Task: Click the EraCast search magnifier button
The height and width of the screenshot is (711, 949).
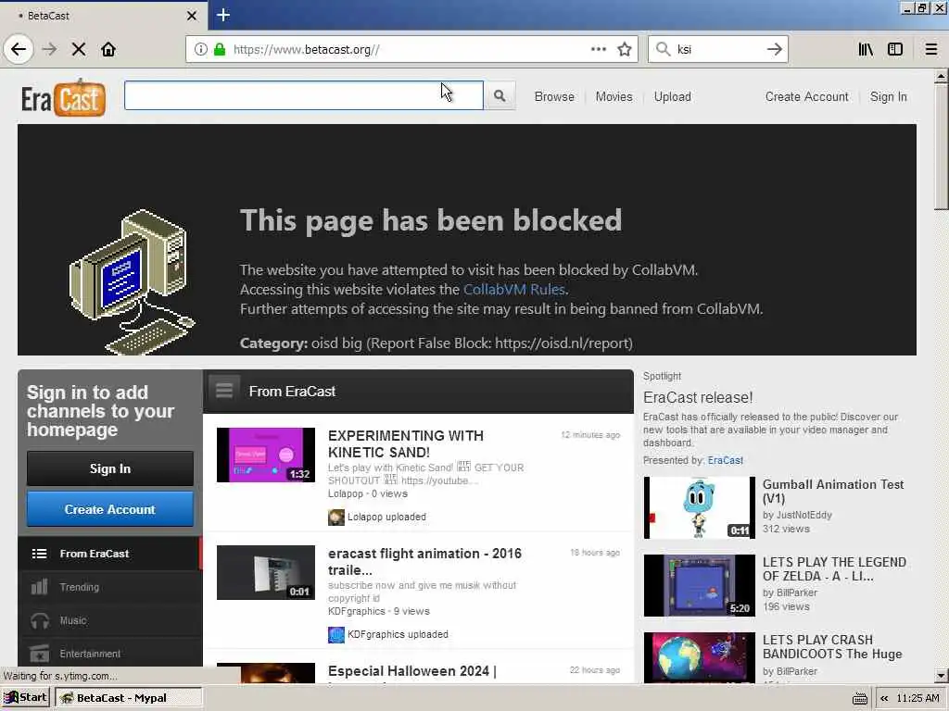Action: (500, 95)
